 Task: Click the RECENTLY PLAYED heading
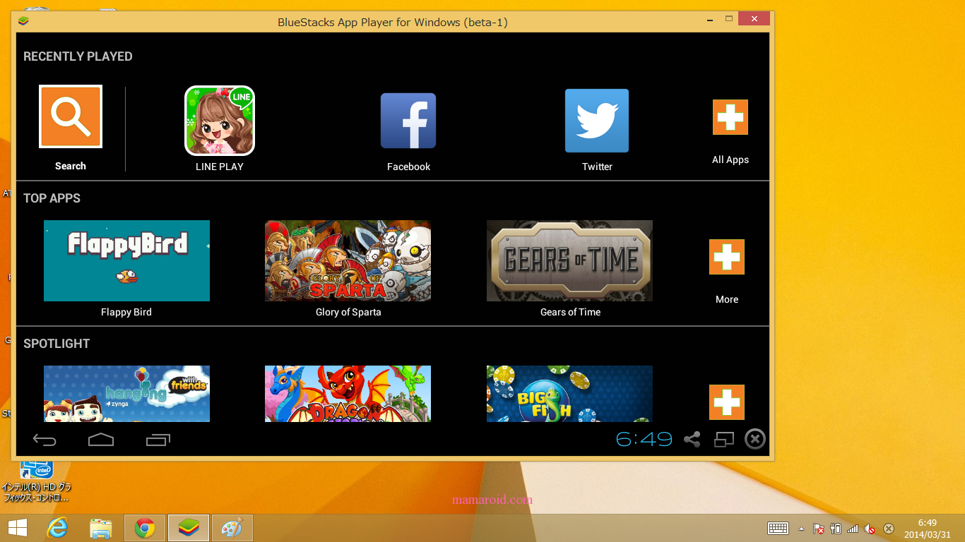coord(78,56)
